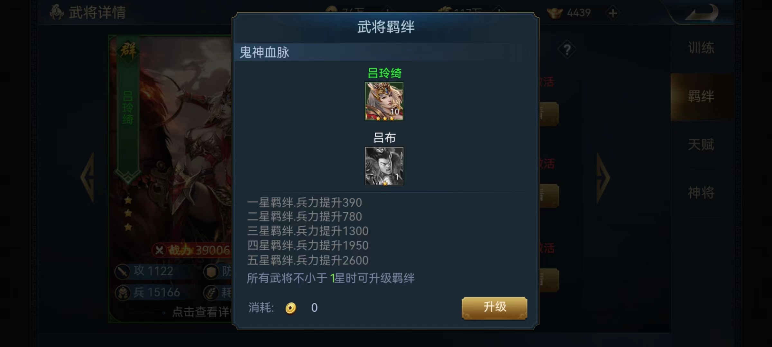The image size is (772, 347).
Task: Select 吕玲绮 hero portrait
Action: [384, 101]
